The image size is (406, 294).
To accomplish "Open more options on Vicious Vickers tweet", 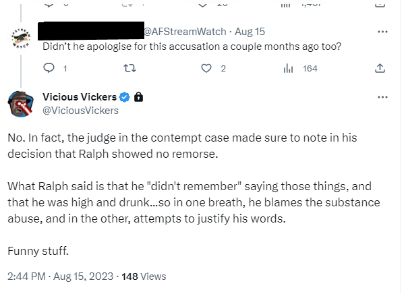I will click(x=382, y=97).
